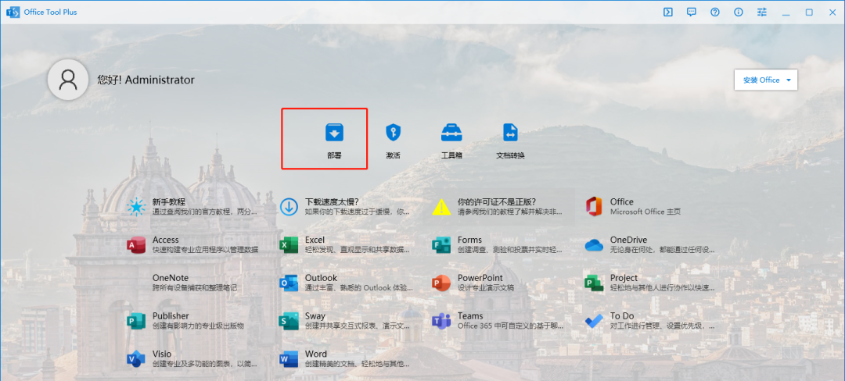Click the 'To Do' title text
The image size is (845, 381).
[x=622, y=316]
